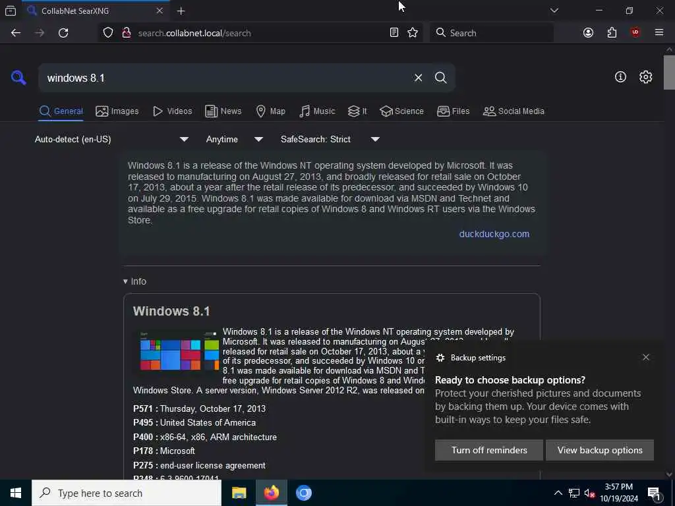Click the network tray icon
Image resolution: width=675 pixels, height=506 pixels.
(x=574, y=493)
